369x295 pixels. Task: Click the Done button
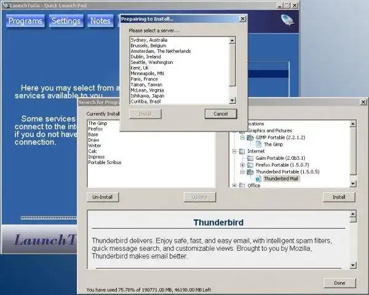(339, 283)
